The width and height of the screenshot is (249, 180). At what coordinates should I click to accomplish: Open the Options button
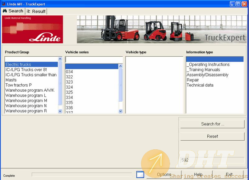coord(164,175)
